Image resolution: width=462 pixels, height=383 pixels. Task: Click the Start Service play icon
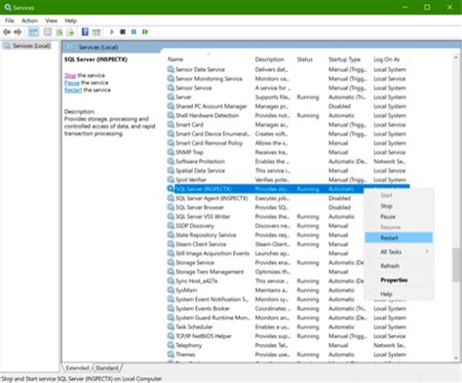pyautogui.click(x=112, y=32)
